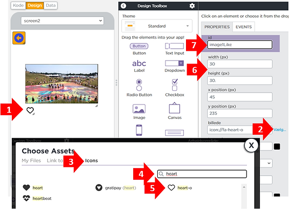Image resolution: width=290 pixels, height=209 pixels.
Task: Choose the solid heart icon
Action: [26, 187]
